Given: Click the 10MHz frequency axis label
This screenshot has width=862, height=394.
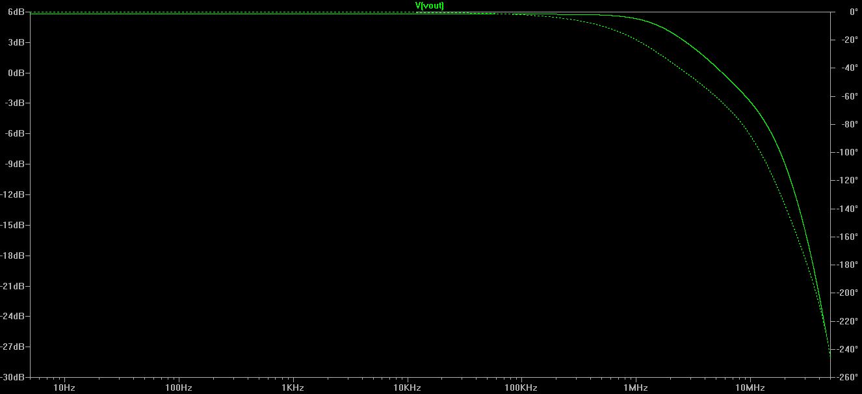Looking at the screenshot, I should (x=750, y=387).
